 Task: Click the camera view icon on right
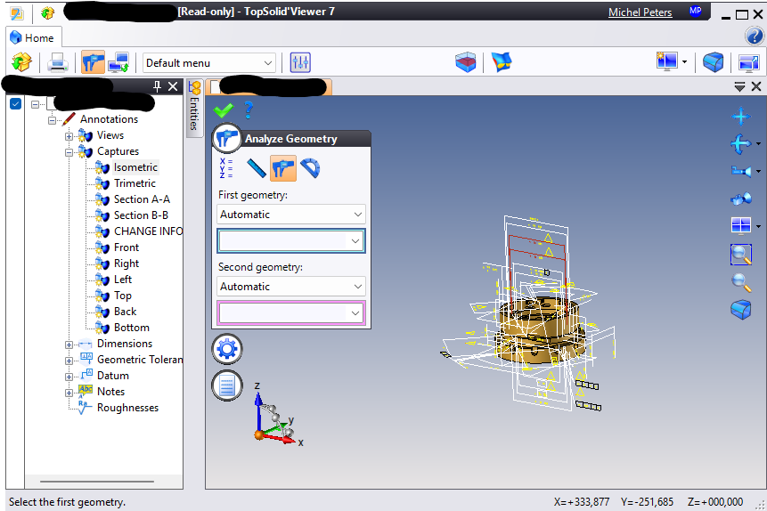pos(741,171)
